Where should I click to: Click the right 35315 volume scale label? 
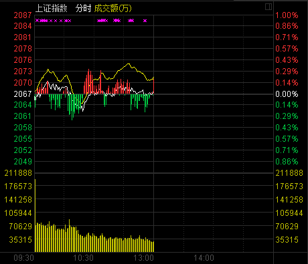[287, 240]
